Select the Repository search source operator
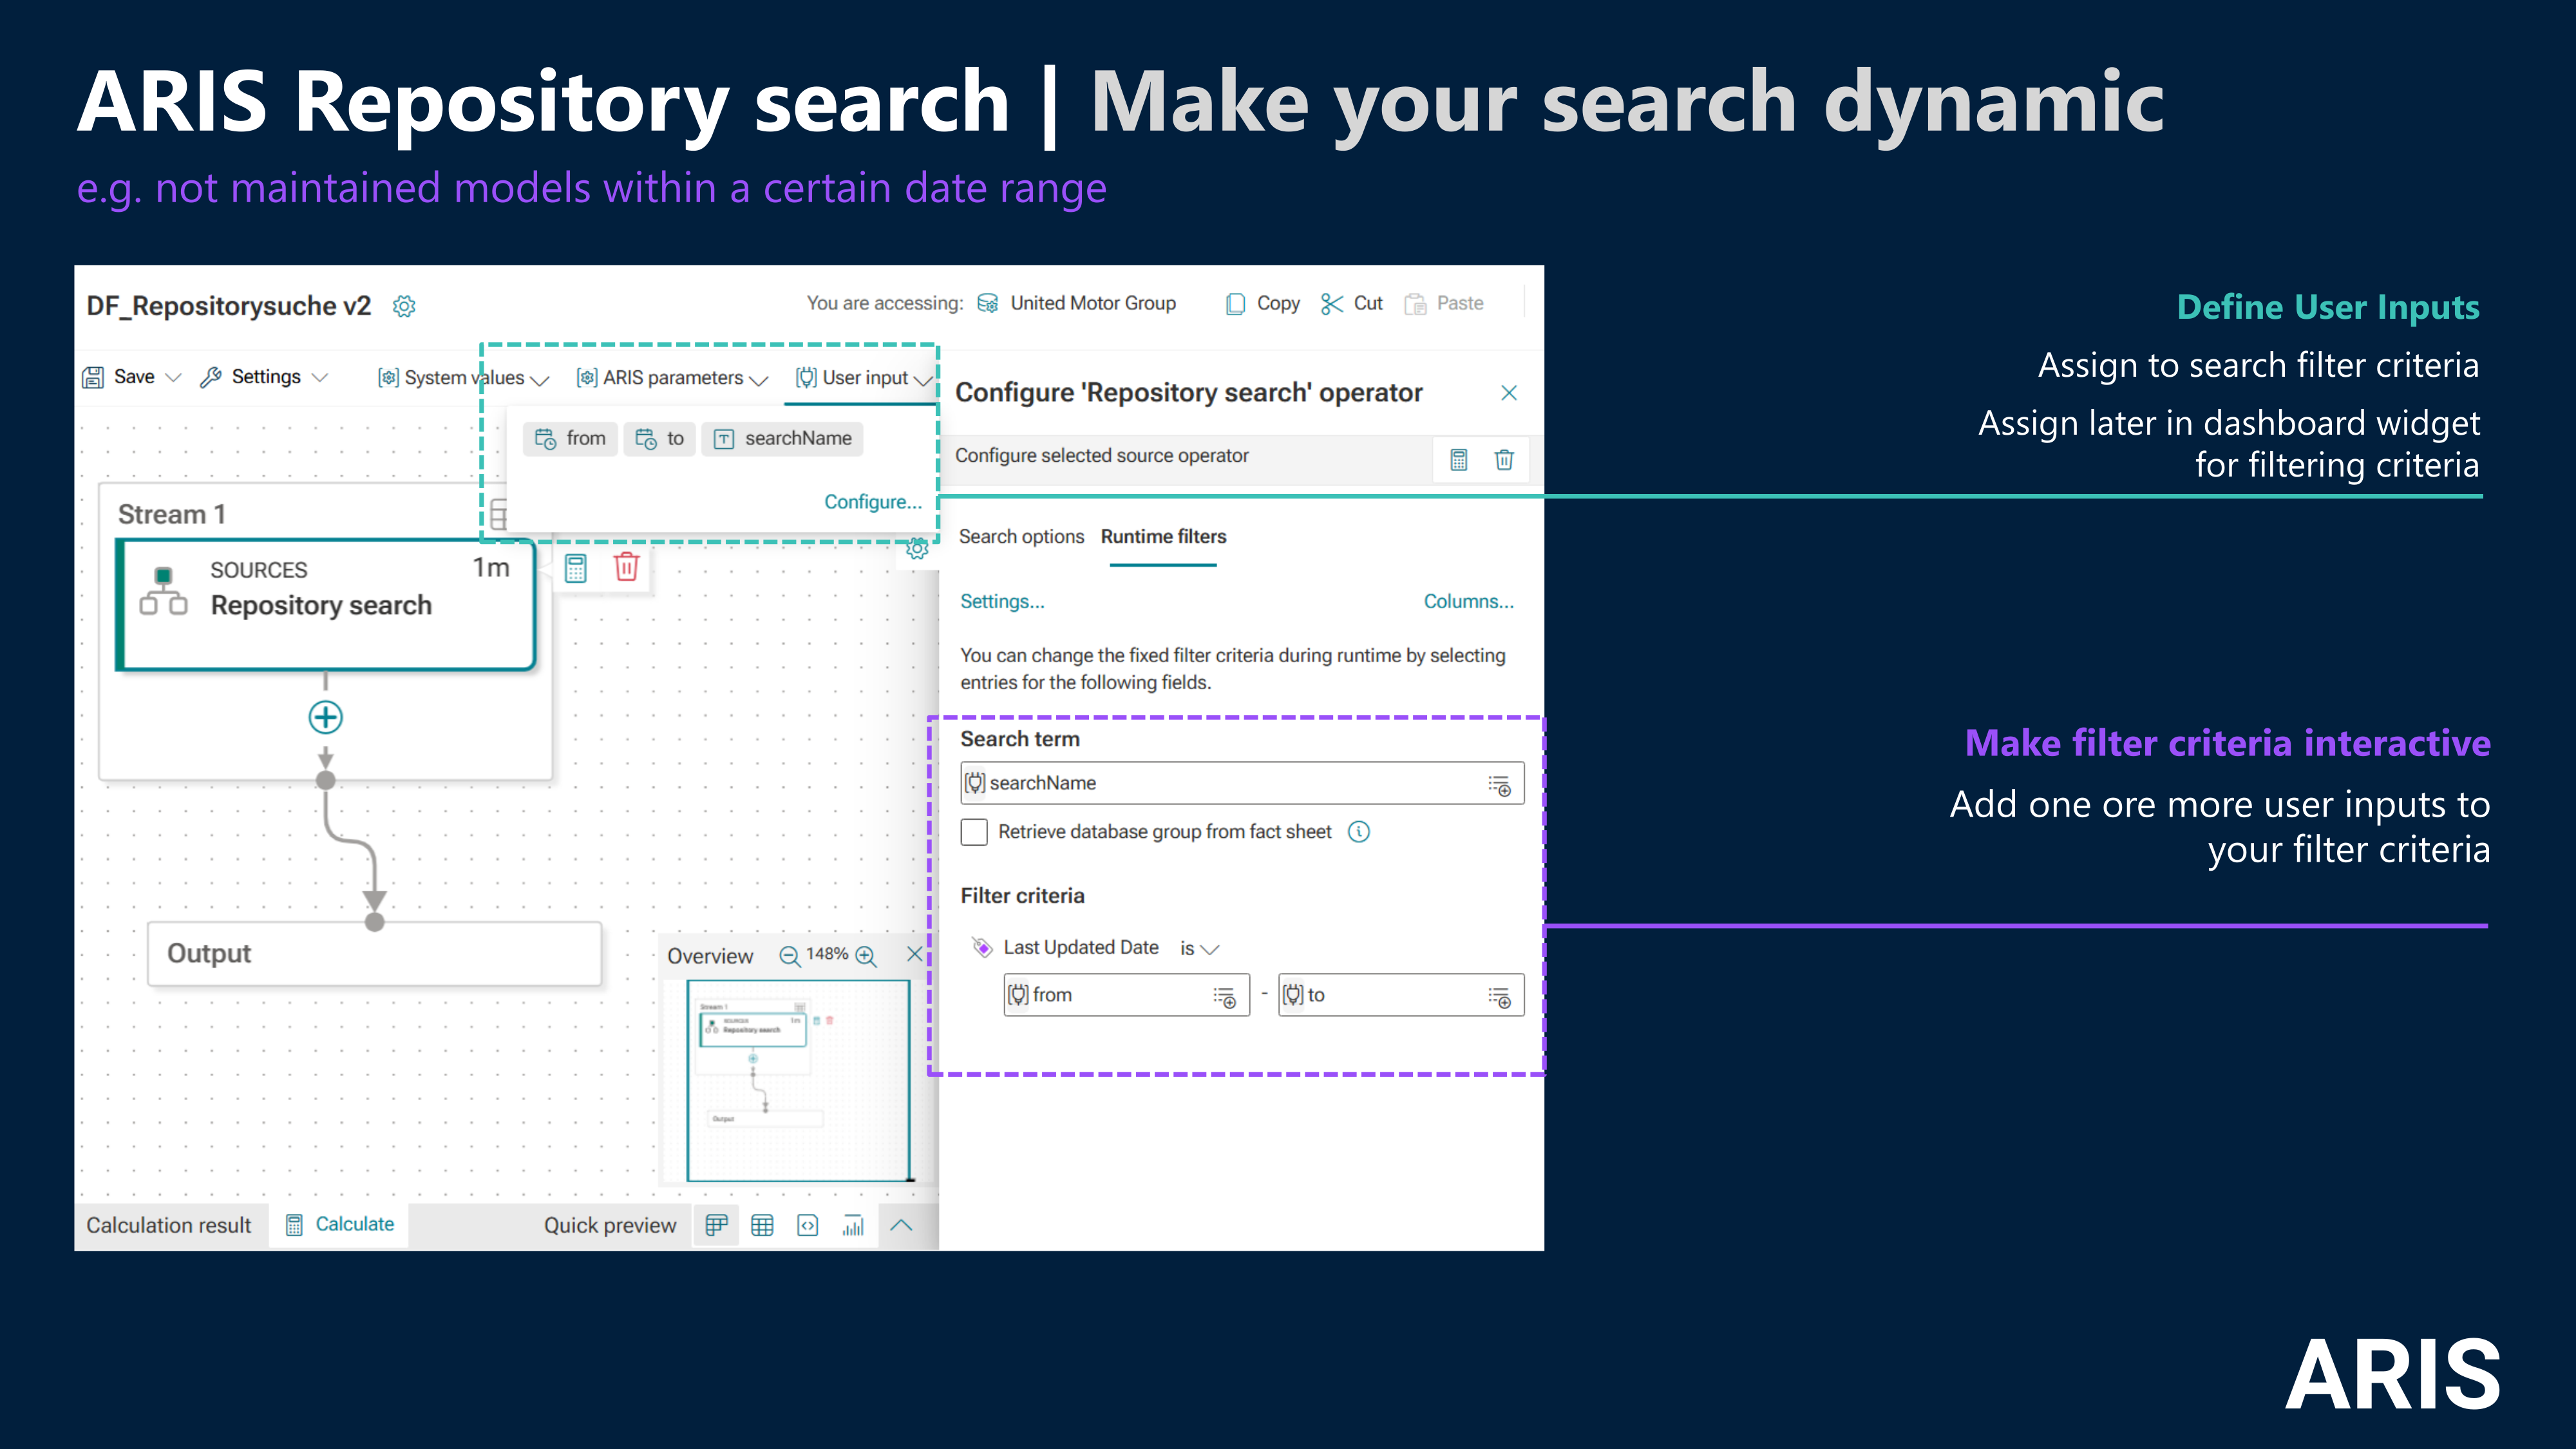 click(326, 604)
